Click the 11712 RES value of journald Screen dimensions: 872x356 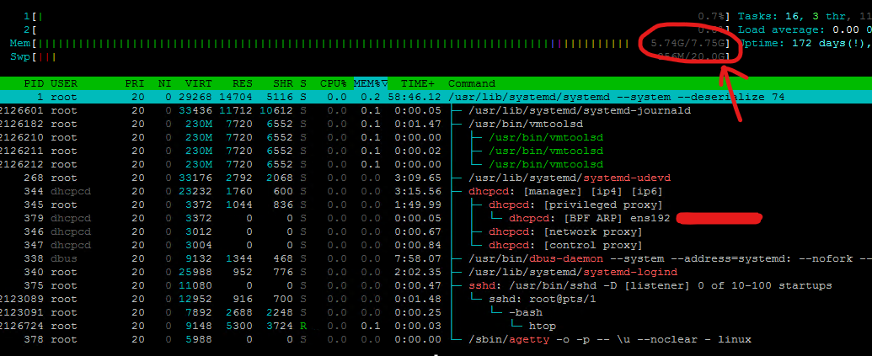pos(236,110)
